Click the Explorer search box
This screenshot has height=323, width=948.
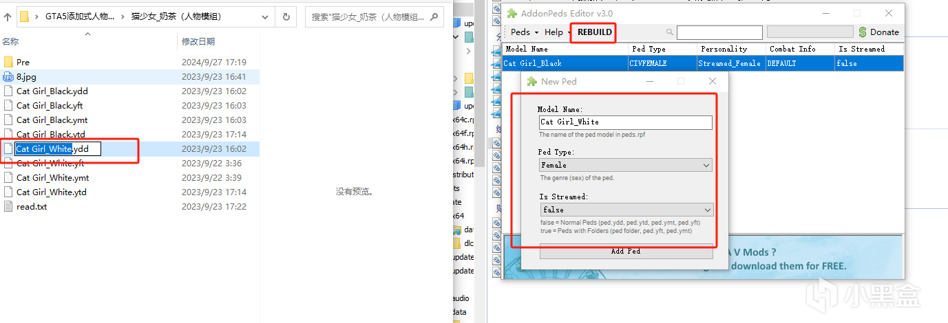click(374, 16)
